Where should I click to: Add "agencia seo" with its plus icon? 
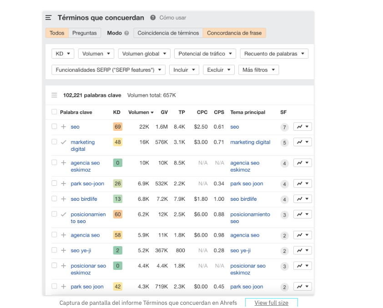[62, 235]
